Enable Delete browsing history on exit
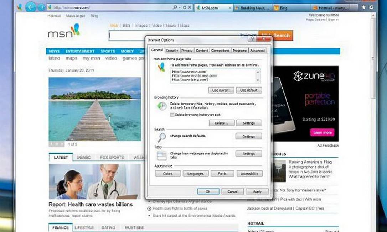The image size is (387, 232). click(x=172, y=115)
